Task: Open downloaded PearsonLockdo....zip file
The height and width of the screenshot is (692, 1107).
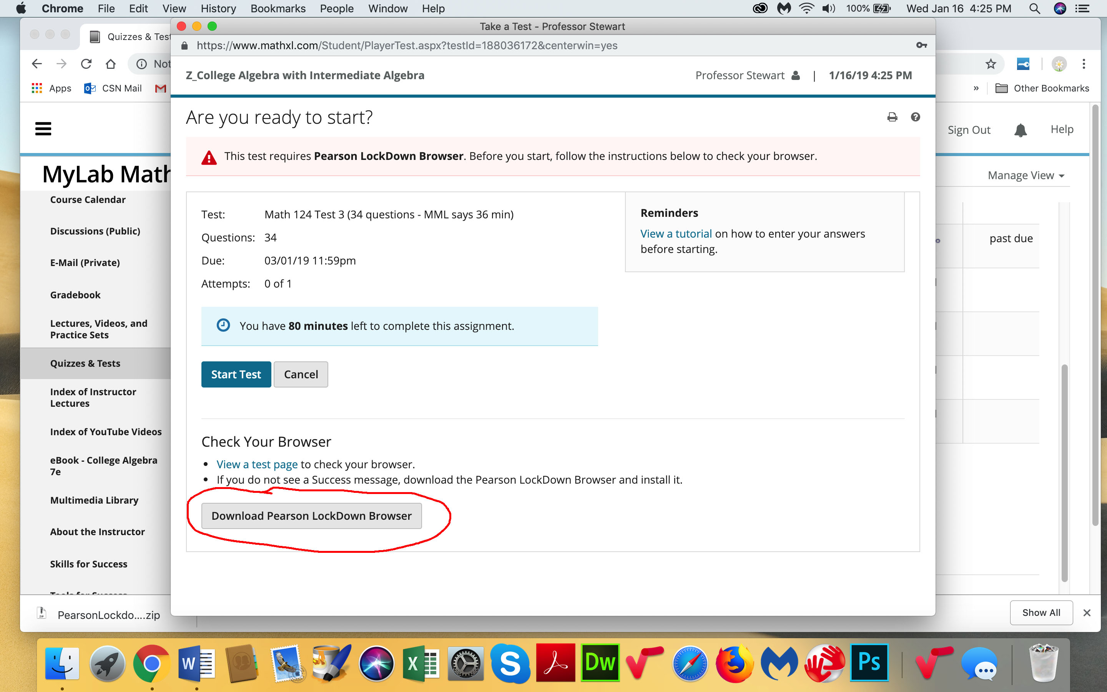Action: tap(108, 615)
